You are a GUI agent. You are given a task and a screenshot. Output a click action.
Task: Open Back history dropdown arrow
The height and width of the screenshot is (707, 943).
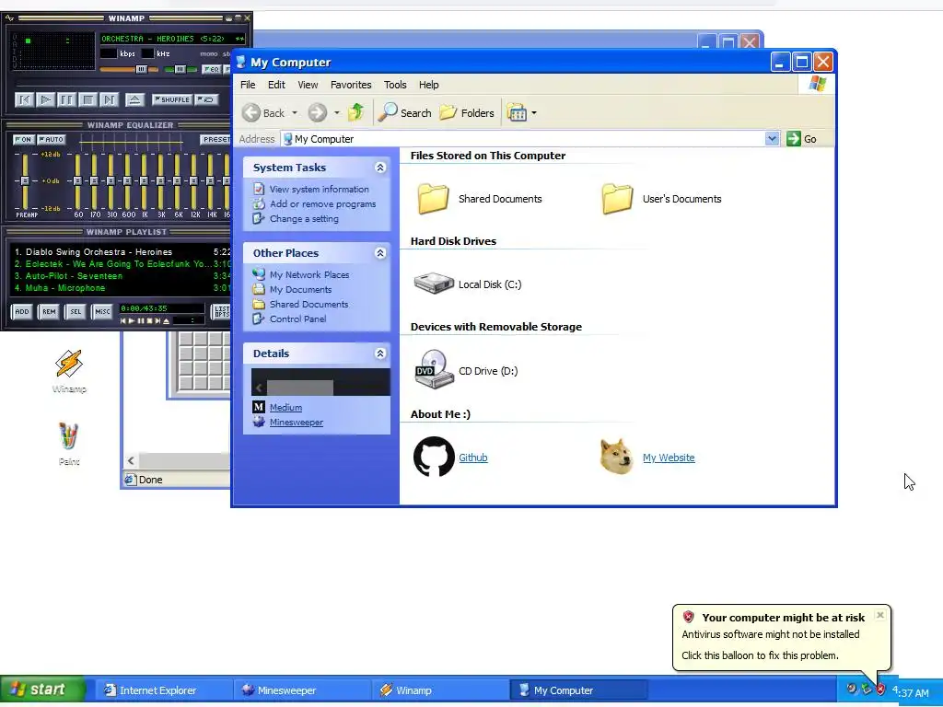tap(295, 112)
